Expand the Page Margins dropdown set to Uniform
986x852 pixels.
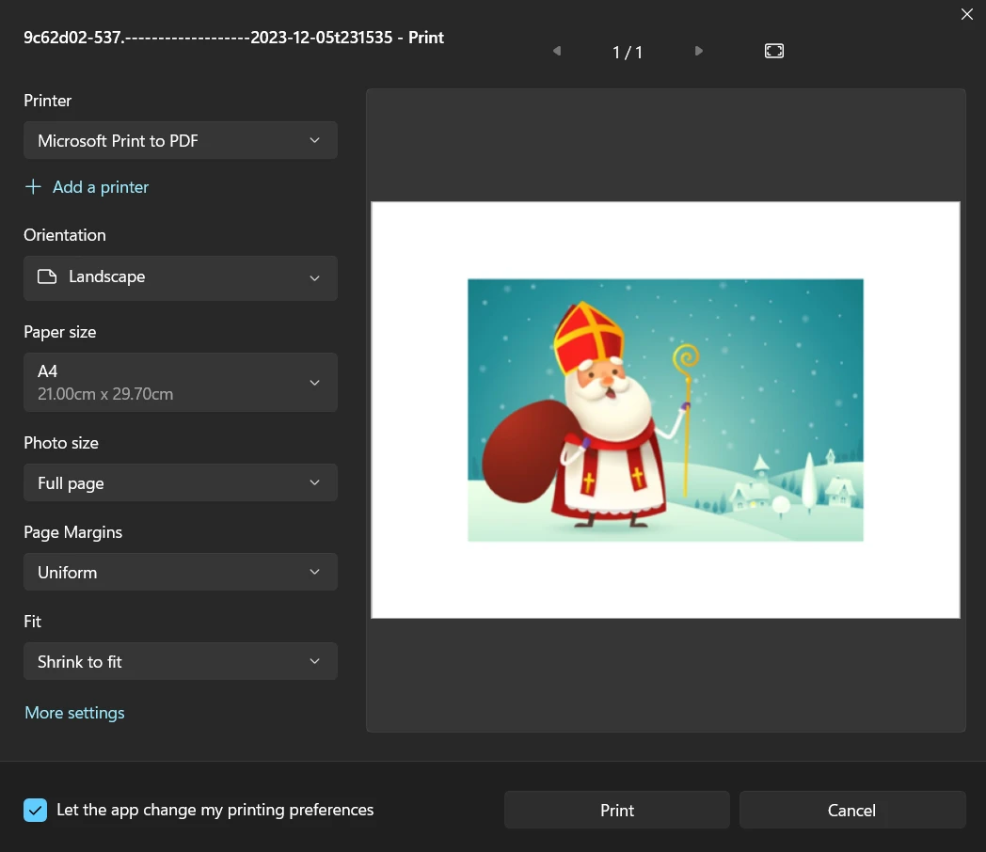tap(180, 573)
